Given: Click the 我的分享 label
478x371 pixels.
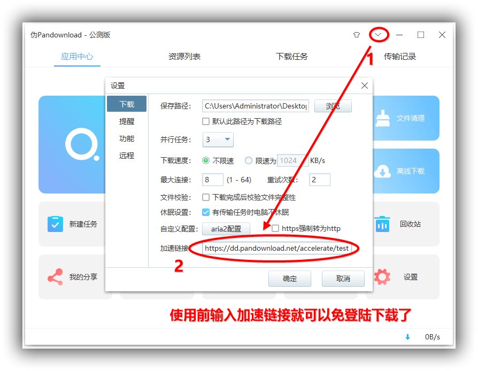Looking at the screenshot, I should click(x=83, y=277).
